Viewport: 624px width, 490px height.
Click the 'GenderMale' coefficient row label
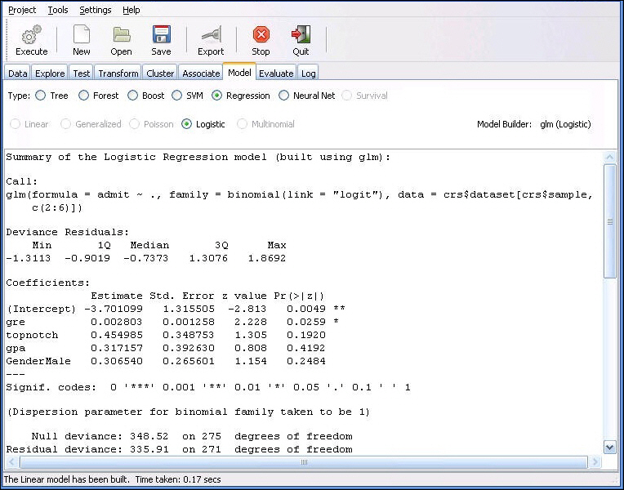coord(38,361)
